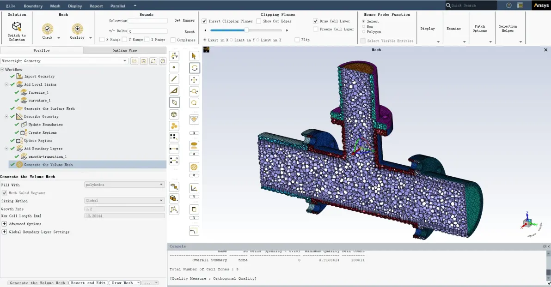Click the Revert and Edit button
The width and height of the screenshot is (551, 287).
point(88,283)
